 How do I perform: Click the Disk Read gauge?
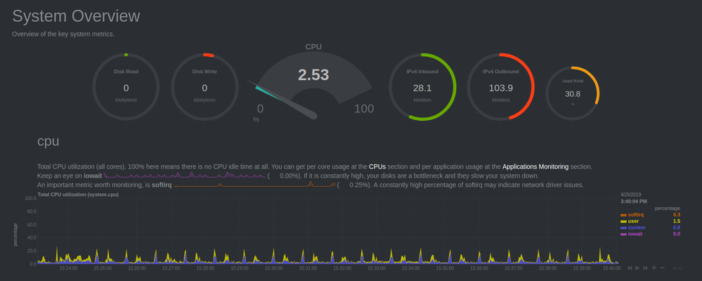click(126, 87)
